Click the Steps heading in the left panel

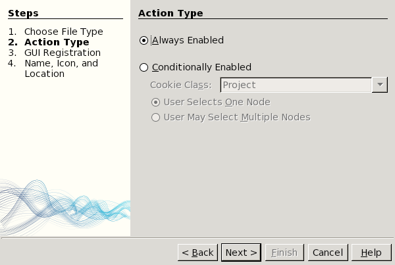pyautogui.click(x=23, y=13)
